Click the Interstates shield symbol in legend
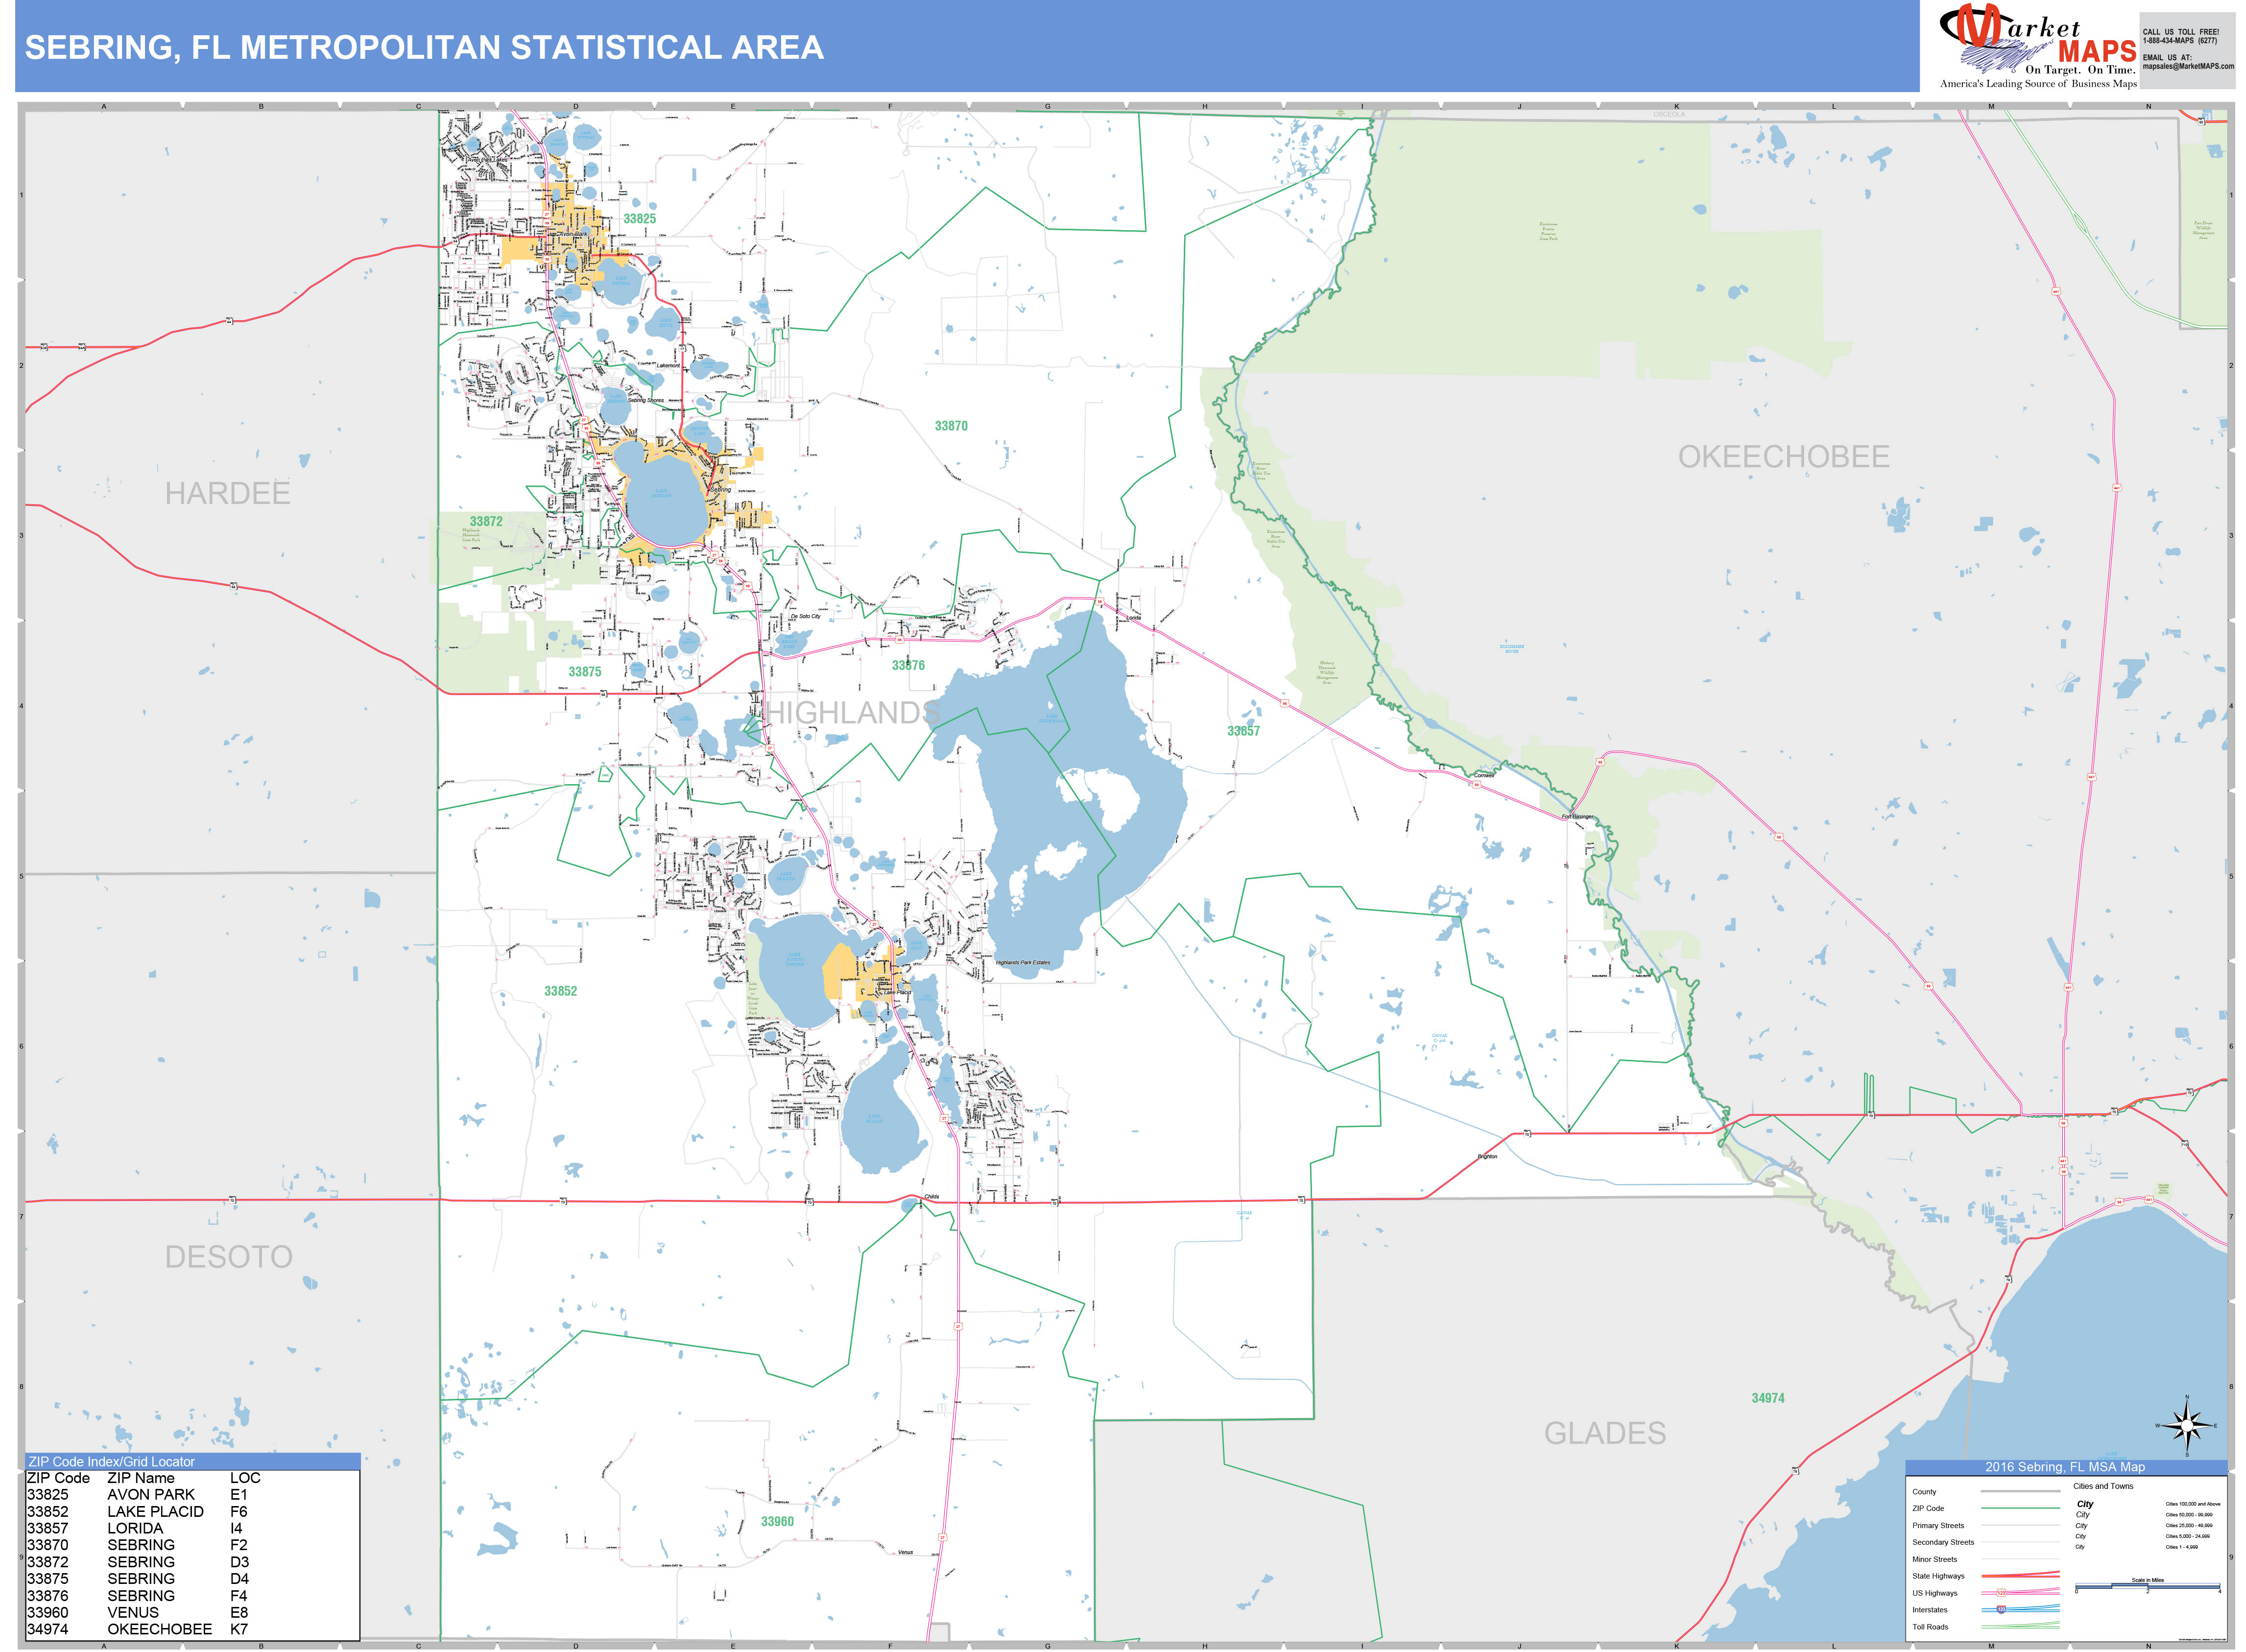The height and width of the screenshot is (1652, 2246). coord(2002,1610)
